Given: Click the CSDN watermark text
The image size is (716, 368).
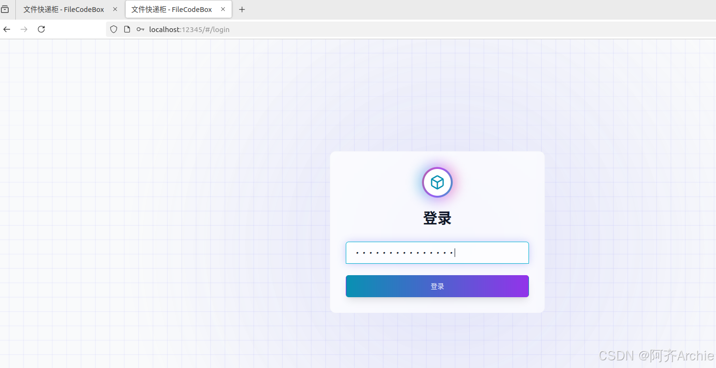Looking at the screenshot, I should 656,356.
